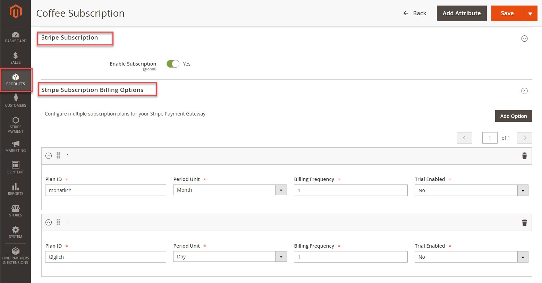Screen dimensions: 542x283
Task: Open the Sales menu in sidebar
Action: click(16, 58)
